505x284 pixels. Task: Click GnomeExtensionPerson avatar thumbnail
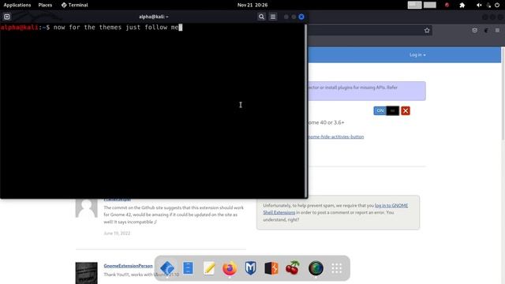pos(86,273)
